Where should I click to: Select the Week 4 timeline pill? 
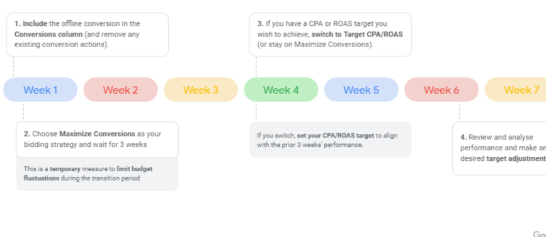[x=281, y=90]
